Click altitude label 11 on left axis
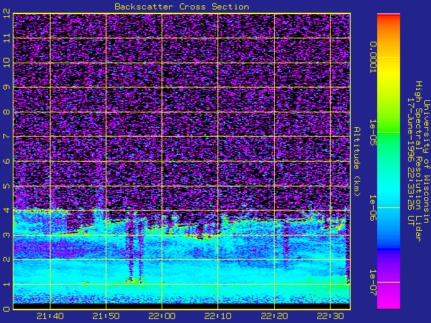This screenshot has height=323, width=431. [7, 38]
